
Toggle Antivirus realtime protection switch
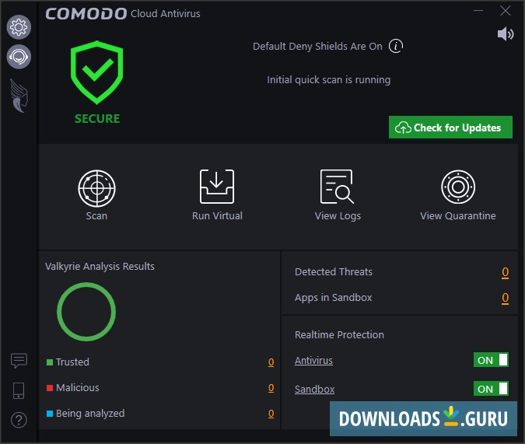point(491,360)
